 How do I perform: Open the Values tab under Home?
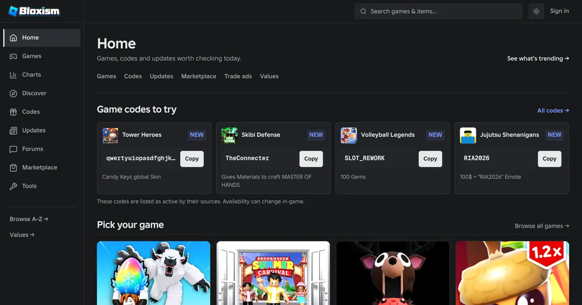click(269, 76)
